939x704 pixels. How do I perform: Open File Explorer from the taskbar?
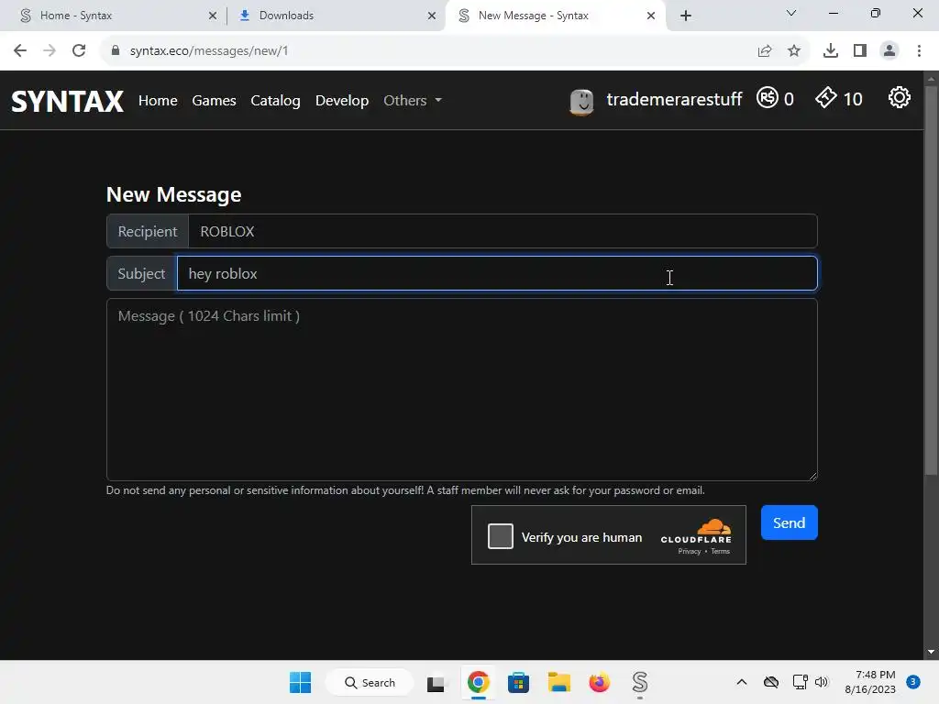[558, 682]
